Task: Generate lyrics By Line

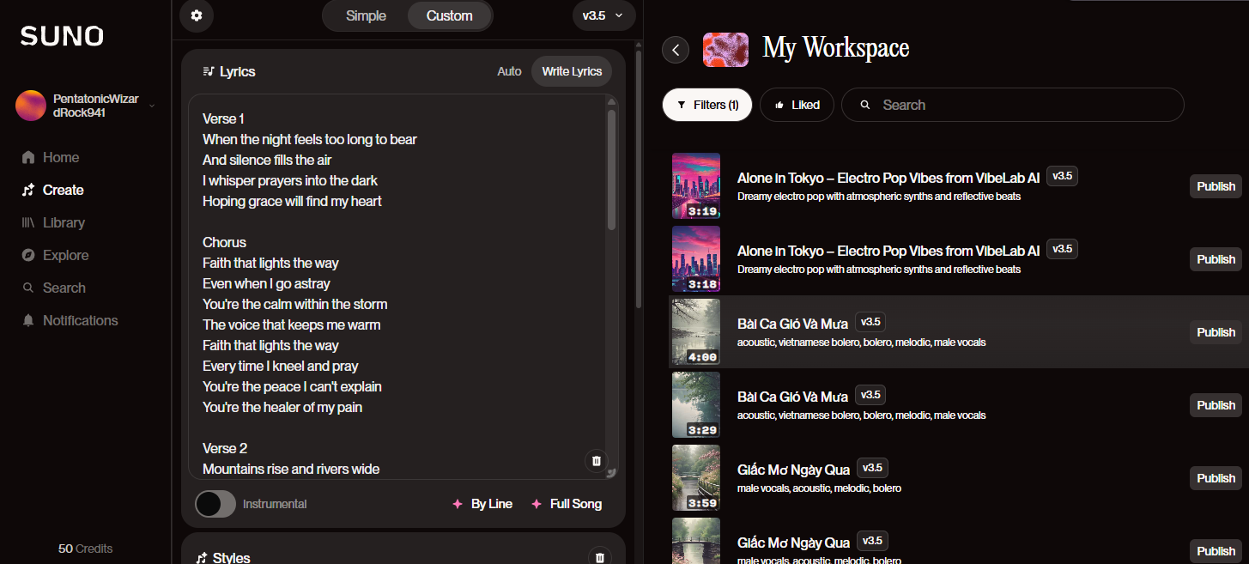Action: tap(482, 504)
